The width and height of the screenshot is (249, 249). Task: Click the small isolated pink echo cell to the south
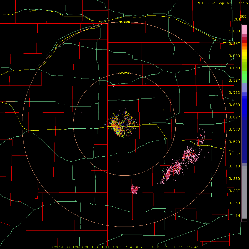click(x=135, y=189)
